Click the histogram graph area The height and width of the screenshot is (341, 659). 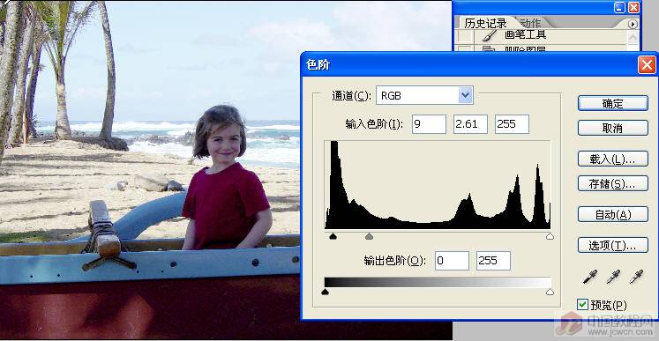coord(437,185)
